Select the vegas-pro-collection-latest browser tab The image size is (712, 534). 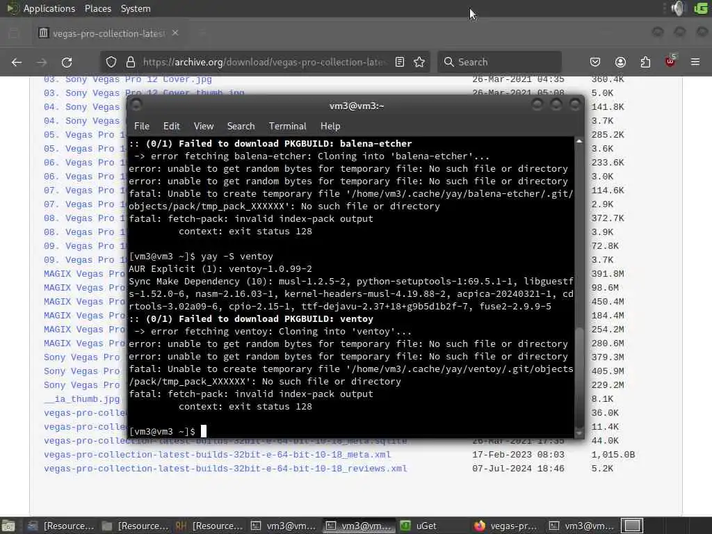pos(108,33)
